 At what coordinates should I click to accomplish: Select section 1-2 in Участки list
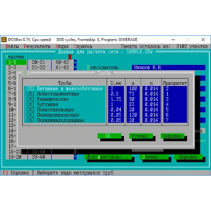point(16,62)
